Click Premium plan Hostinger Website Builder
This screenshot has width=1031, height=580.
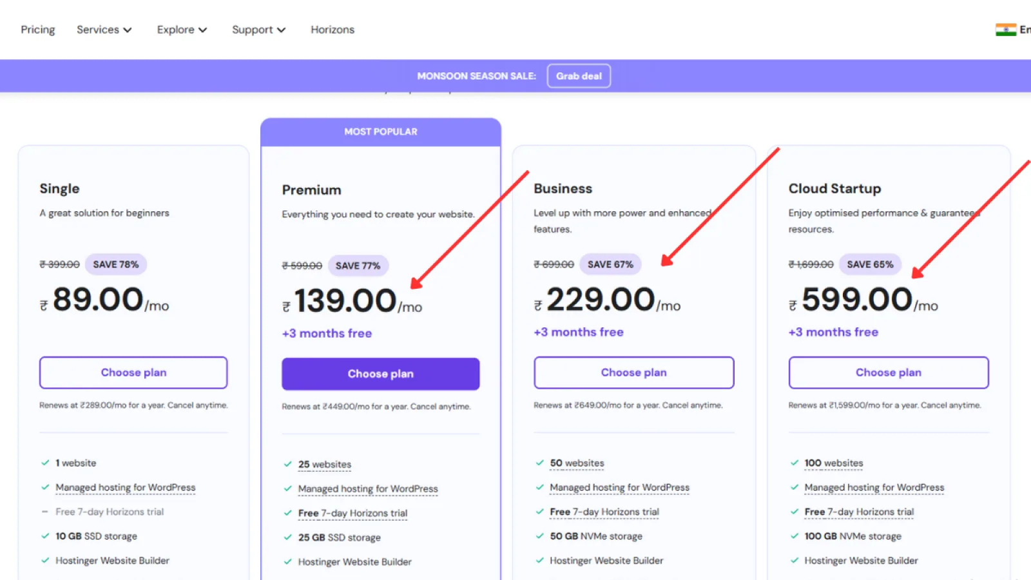click(x=355, y=562)
